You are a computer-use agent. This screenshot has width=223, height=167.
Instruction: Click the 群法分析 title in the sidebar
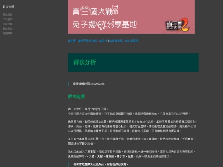click(x=8, y=7)
